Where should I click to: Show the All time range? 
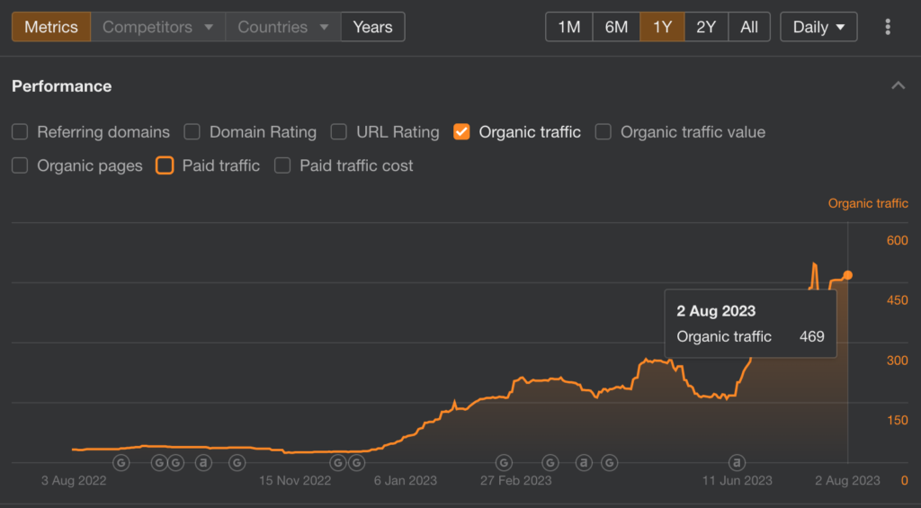click(x=749, y=27)
